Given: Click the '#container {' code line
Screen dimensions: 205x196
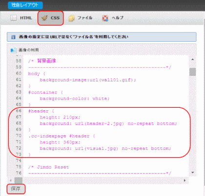Looking at the screenshot, I should (45, 93).
